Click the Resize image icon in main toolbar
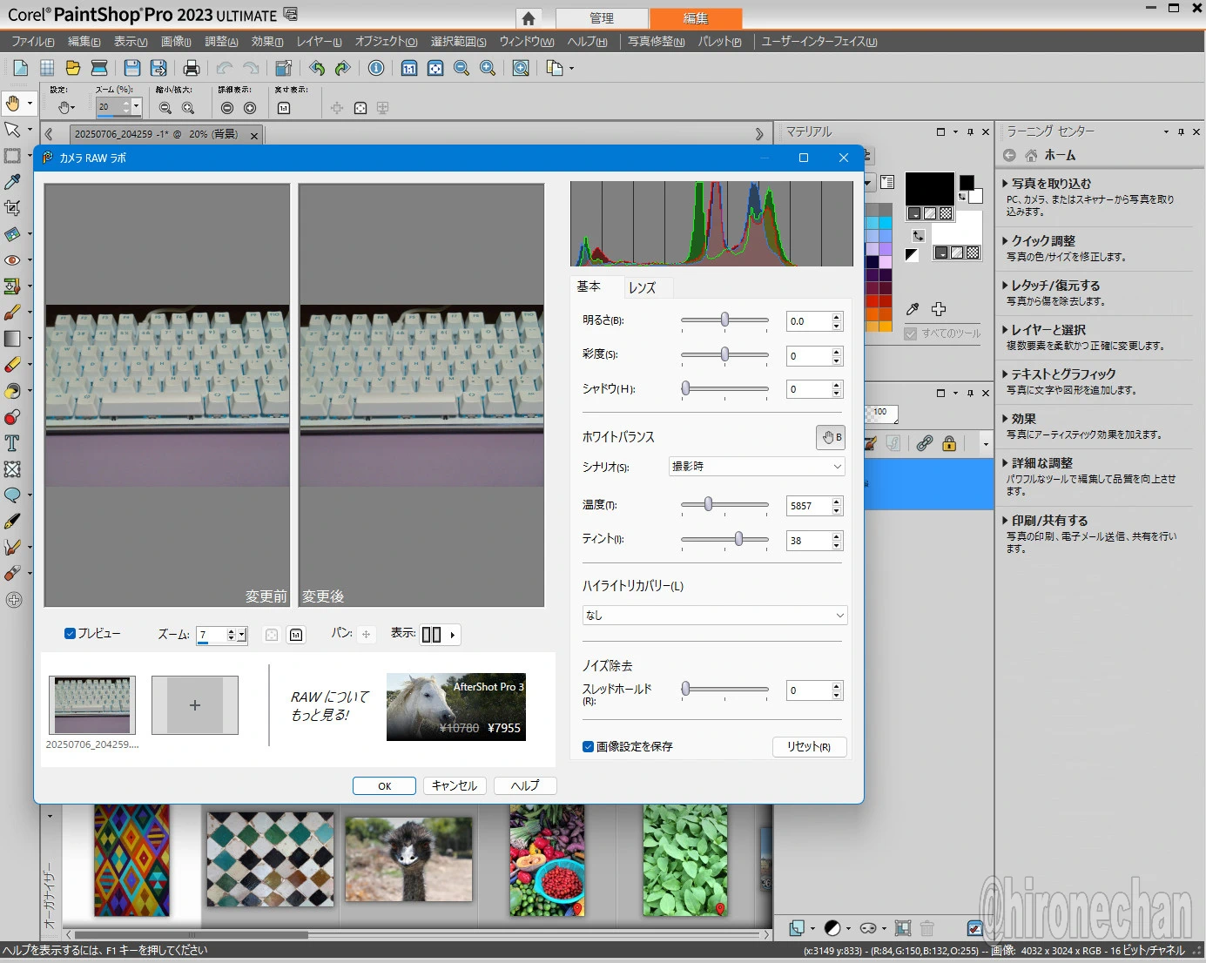 (x=283, y=68)
